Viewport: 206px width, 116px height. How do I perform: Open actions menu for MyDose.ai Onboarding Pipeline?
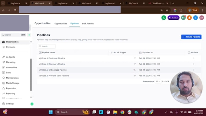tap(194, 70)
